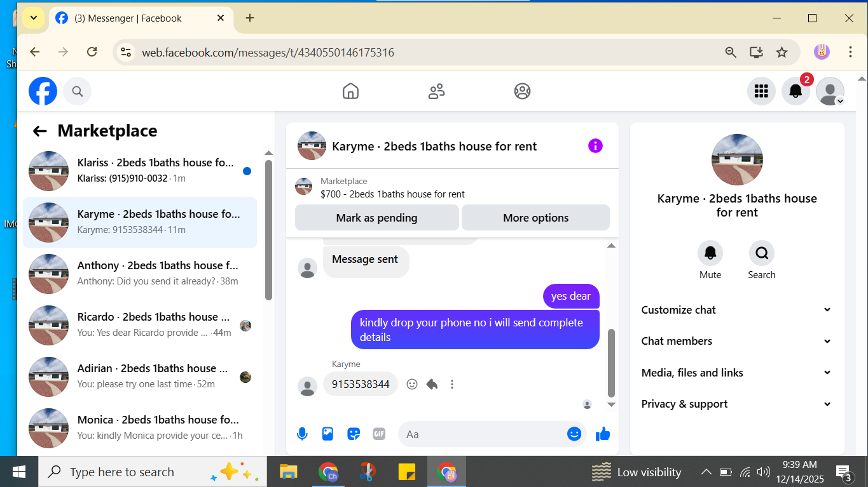React to the 9153538344 message with emoji

tap(412, 384)
